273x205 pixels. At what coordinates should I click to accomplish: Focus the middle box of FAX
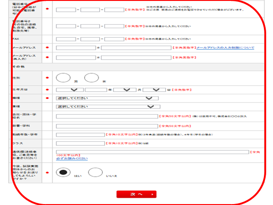point(90,39)
